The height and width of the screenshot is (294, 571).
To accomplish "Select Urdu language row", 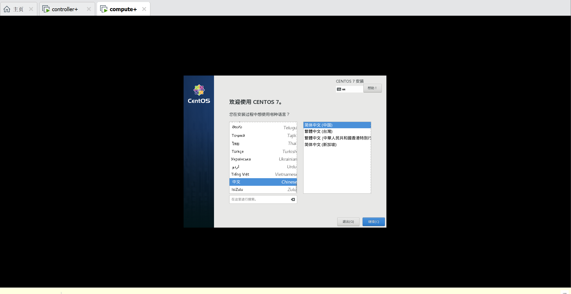I will click(x=263, y=167).
